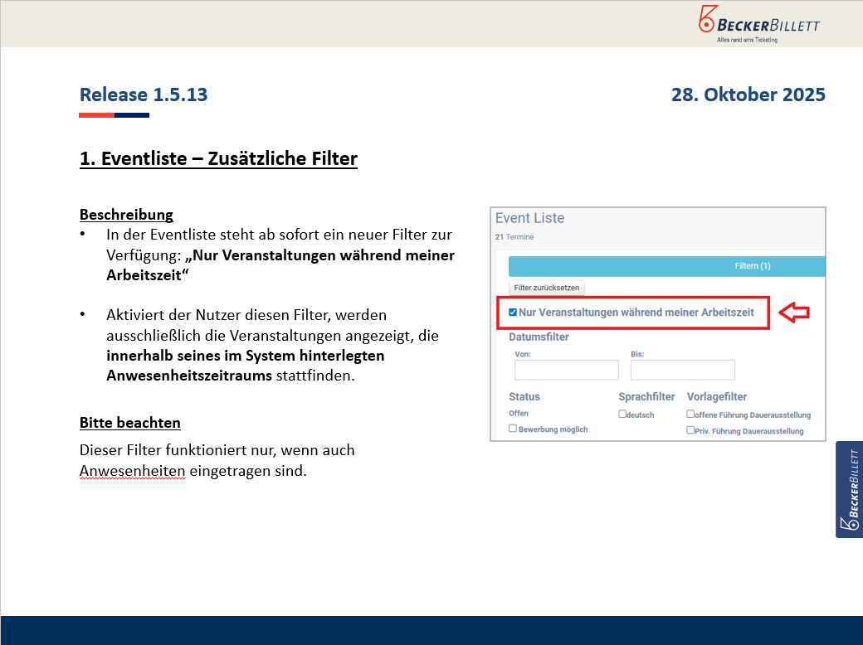The height and width of the screenshot is (645, 863).
Task: Enable the 'Bewerbung möglich' checkbox
Action: coord(513,429)
